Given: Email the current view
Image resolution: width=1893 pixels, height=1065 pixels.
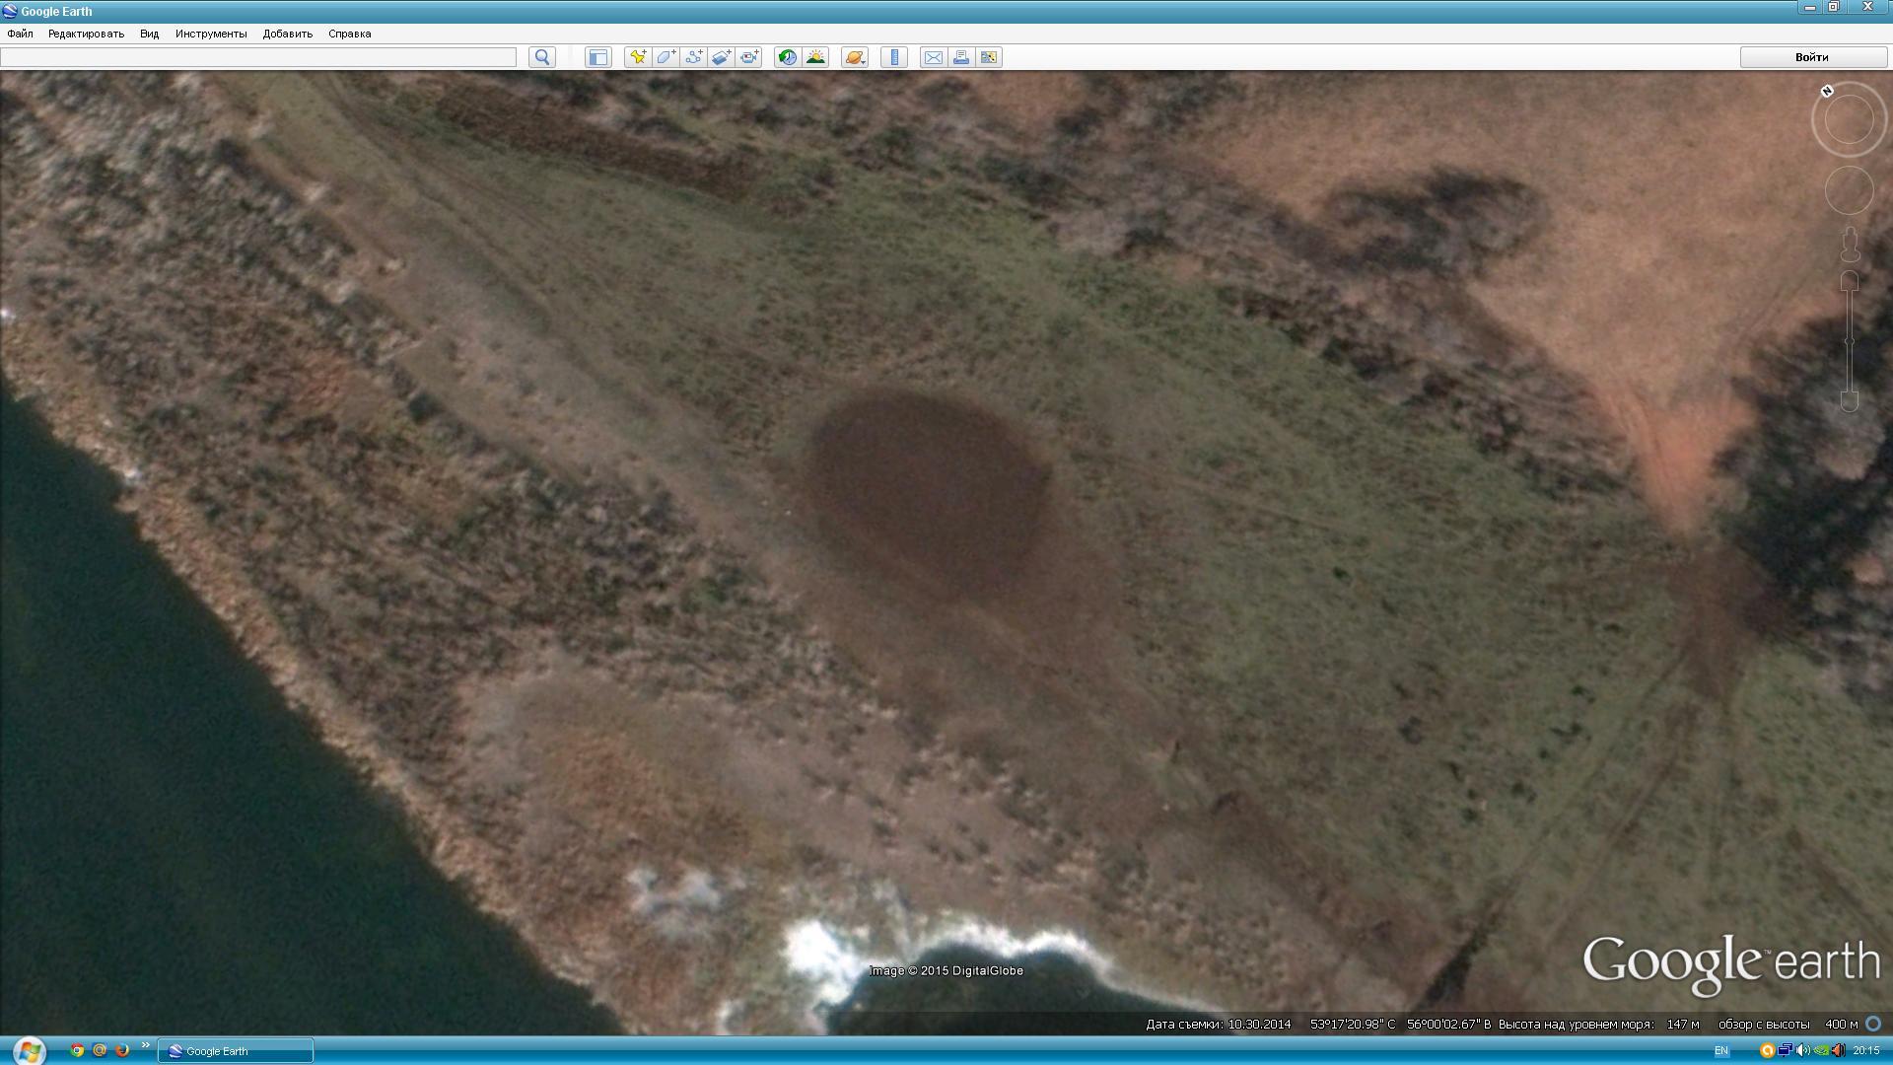Looking at the screenshot, I should click(x=933, y=57).
